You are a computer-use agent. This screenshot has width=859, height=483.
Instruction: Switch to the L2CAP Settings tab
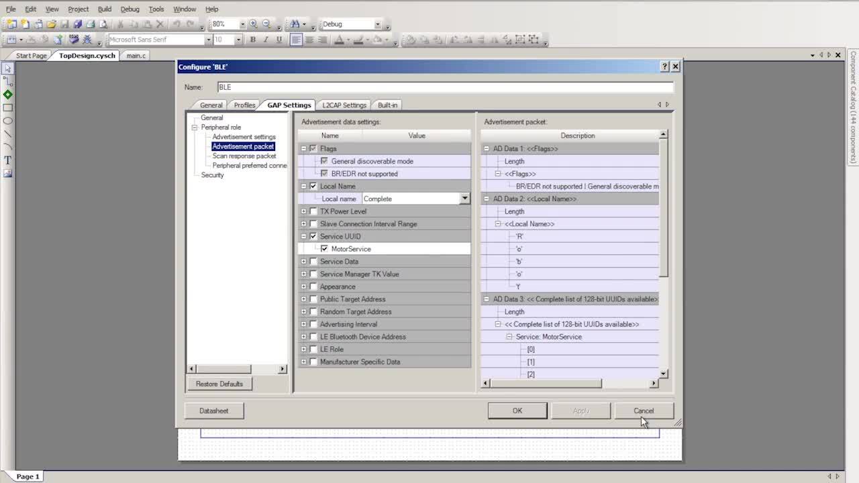point(344,105)
